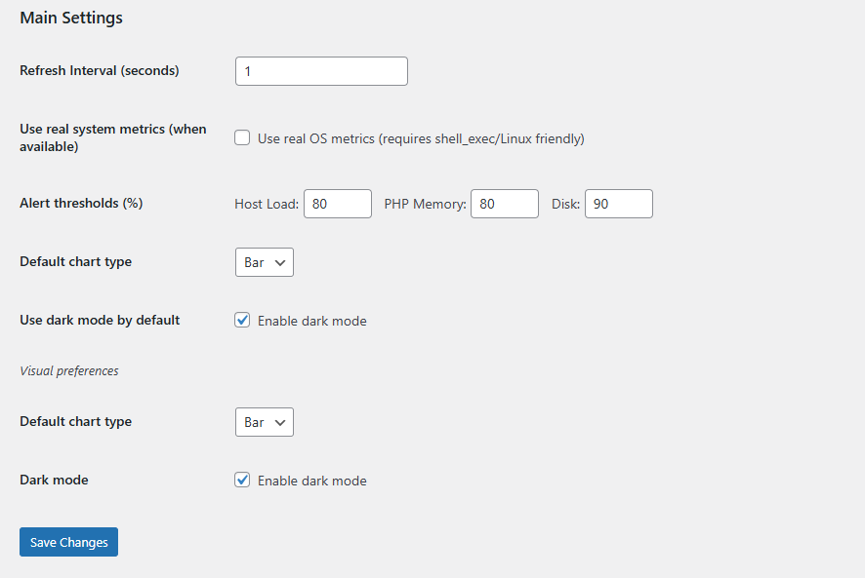Click the Disk: label text
The height and width of the screenshot is (578, 865).
tap(566, 204)
